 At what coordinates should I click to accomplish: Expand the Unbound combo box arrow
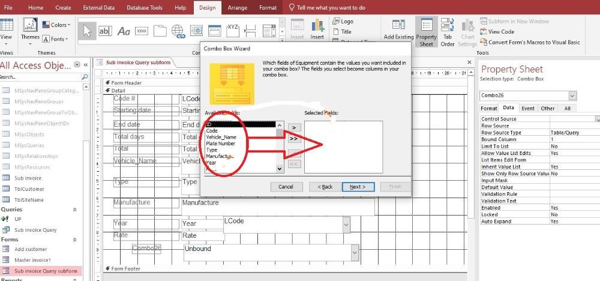(354, 253)
